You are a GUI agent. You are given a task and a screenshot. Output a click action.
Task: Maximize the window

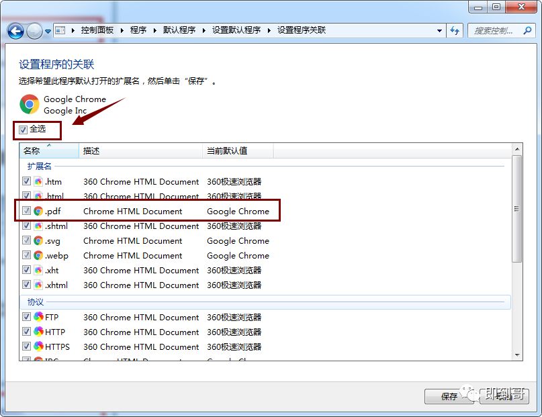pos(496,7)
